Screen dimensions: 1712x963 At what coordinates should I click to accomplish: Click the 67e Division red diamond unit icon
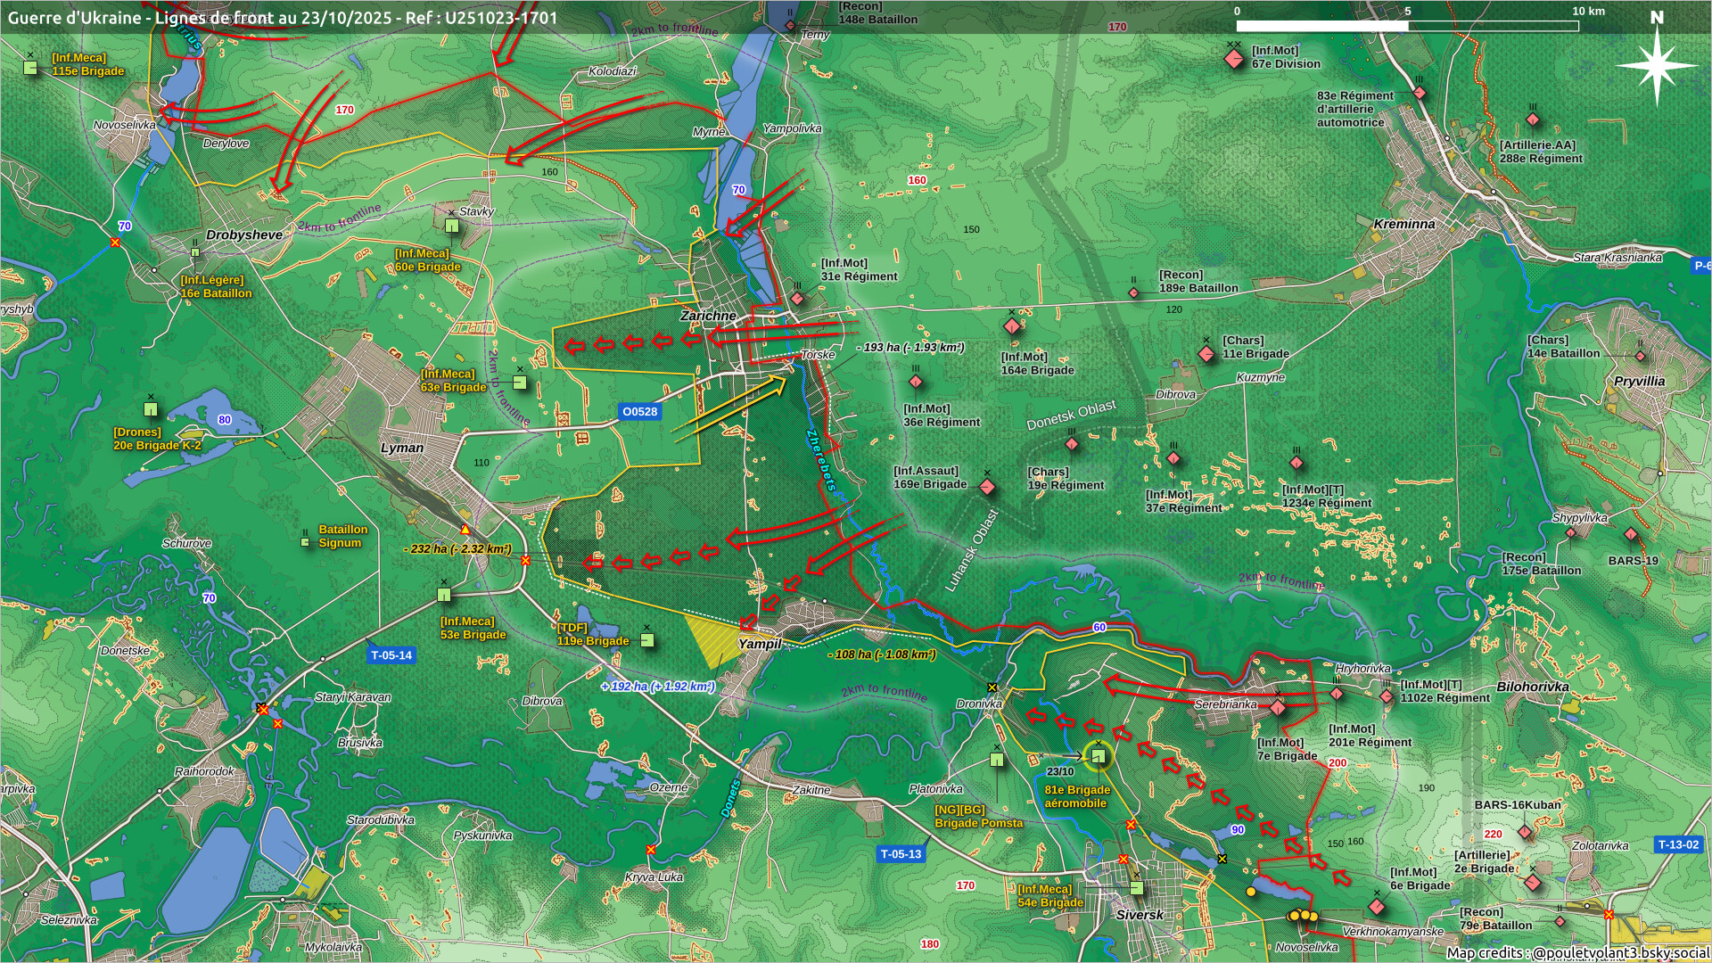[1234, 59]
